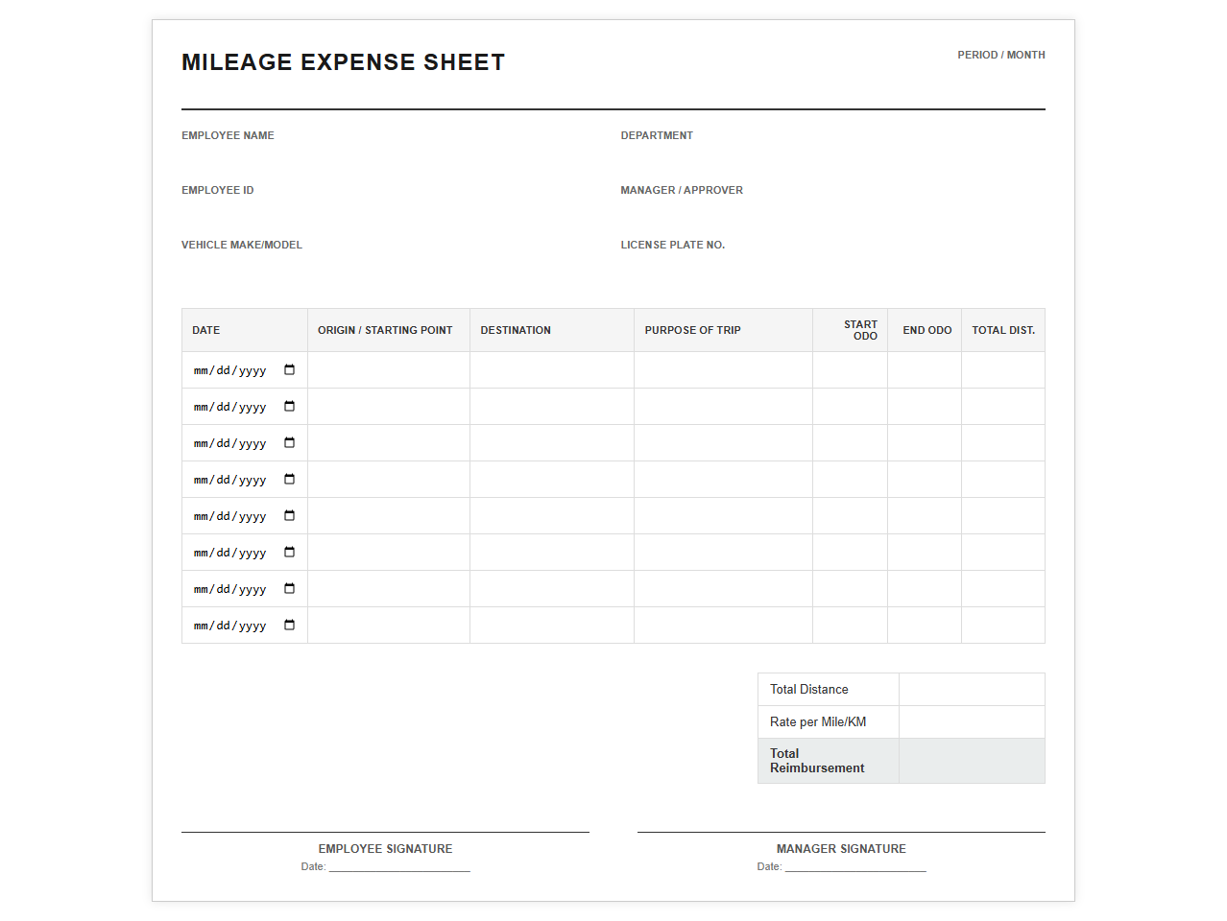Click the 'Total Reimbursement' label

point(817,761)
